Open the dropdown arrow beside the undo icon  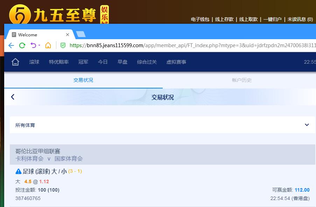click(39, 45)
